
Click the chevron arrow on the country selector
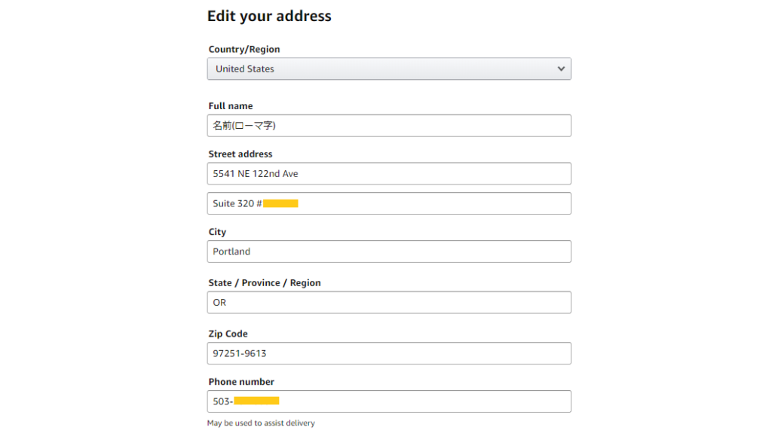(561, 69)
